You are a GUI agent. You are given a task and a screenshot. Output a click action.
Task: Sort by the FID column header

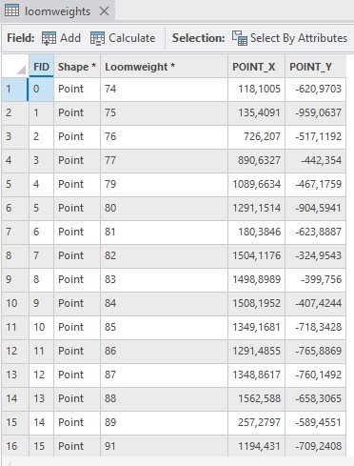pyautogui.click(x=42, y=67)
